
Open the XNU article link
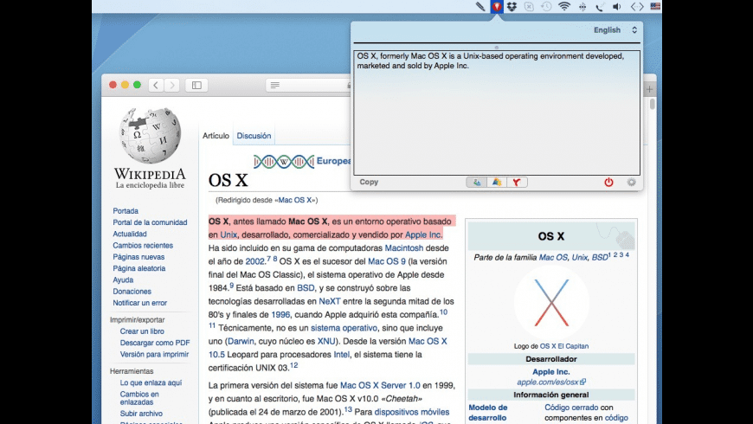326,342
